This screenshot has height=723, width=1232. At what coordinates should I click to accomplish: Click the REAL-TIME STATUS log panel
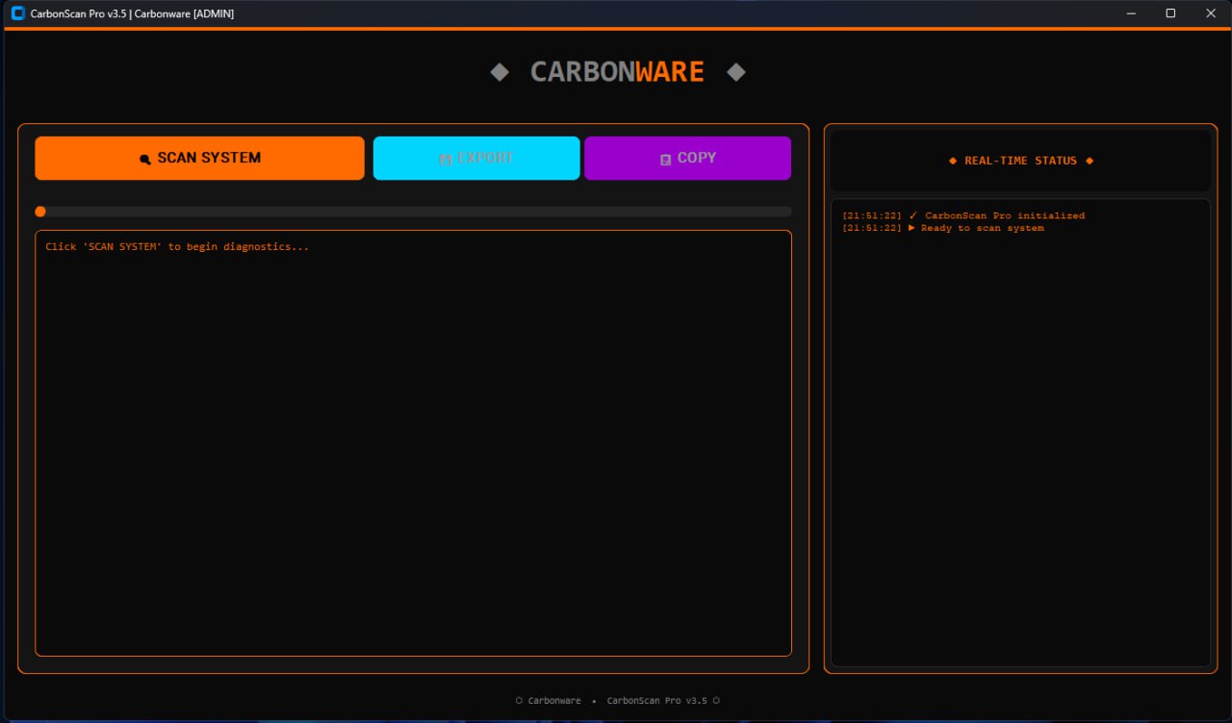click(x=1021, y=433)
